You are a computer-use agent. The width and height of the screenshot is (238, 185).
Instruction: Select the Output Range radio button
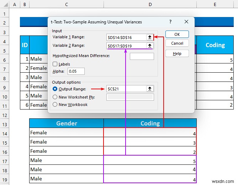(x=55, y=89)
